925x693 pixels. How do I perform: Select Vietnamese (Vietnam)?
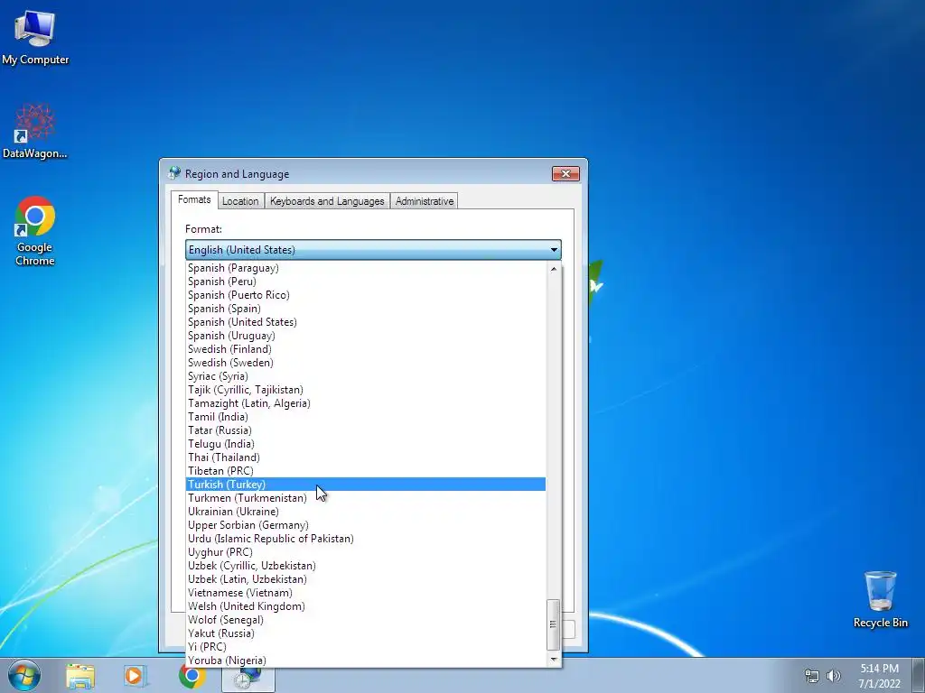pos(366,594)
